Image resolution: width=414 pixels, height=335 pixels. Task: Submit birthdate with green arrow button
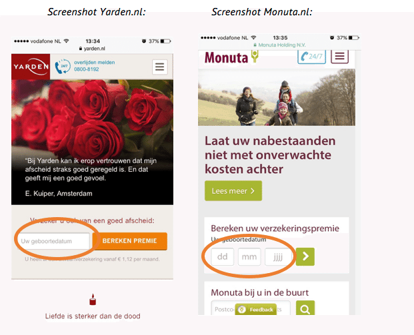305,256
